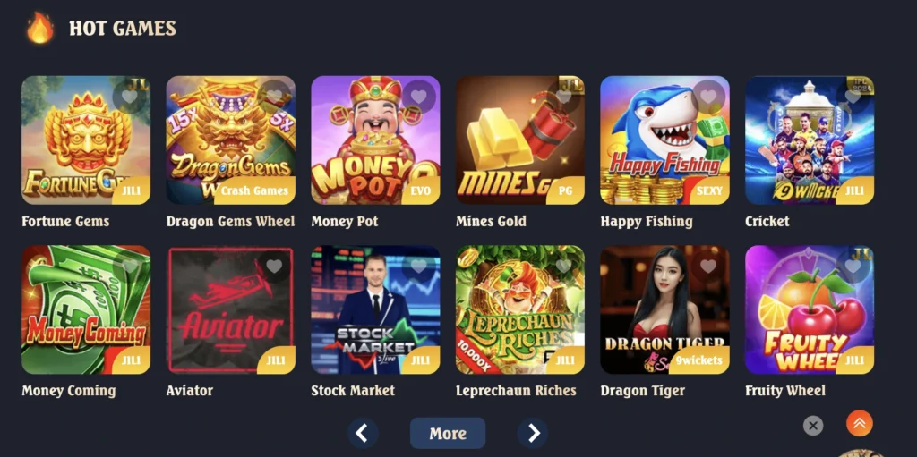This screenshot has height=457, width=917.
Task: Open the Dragon Gems Wheel thumbnail
Action: point(230,140)
